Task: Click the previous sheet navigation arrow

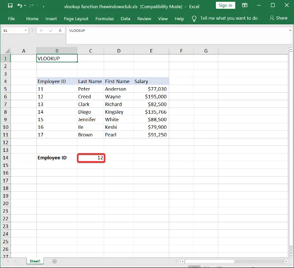Action: (8, 261)
